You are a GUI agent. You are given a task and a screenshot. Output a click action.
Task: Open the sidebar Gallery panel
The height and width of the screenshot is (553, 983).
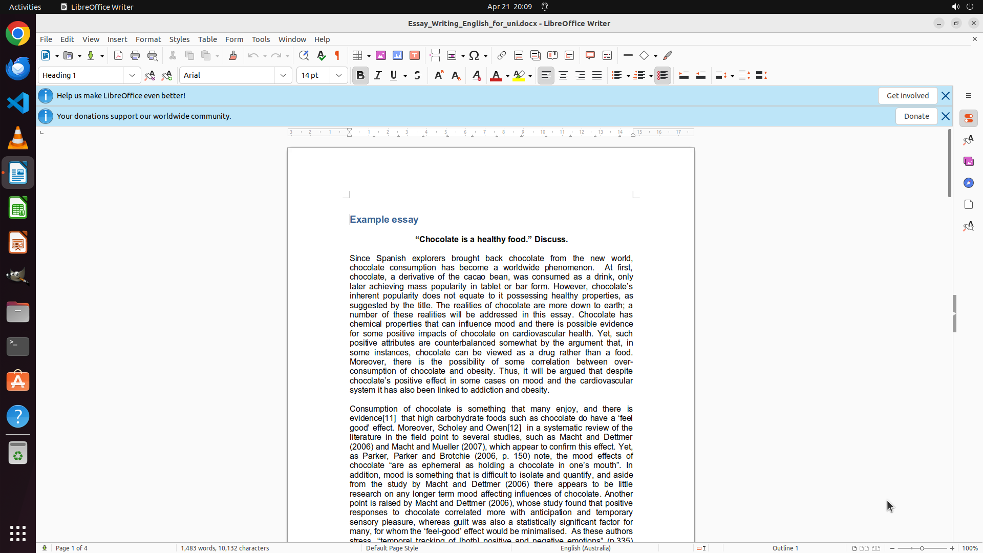(x=968, y=161)
